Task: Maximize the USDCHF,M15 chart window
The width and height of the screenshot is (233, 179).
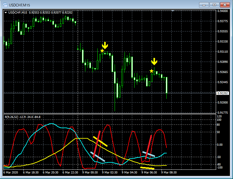Action: 214,5
